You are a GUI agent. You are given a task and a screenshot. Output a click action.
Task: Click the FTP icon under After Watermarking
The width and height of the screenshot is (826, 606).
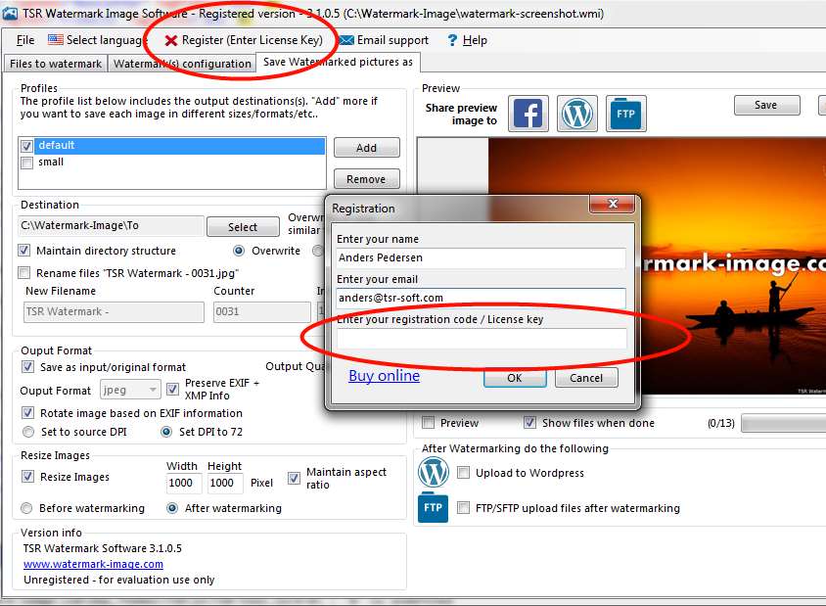coord(433,508)
